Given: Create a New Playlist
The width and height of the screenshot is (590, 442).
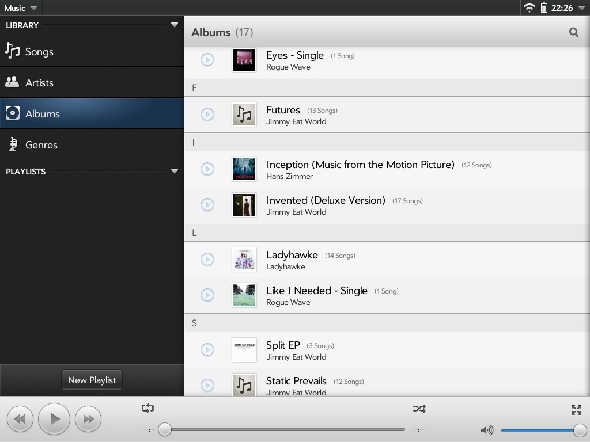Looking at the screenshot, I should (92, 380).
